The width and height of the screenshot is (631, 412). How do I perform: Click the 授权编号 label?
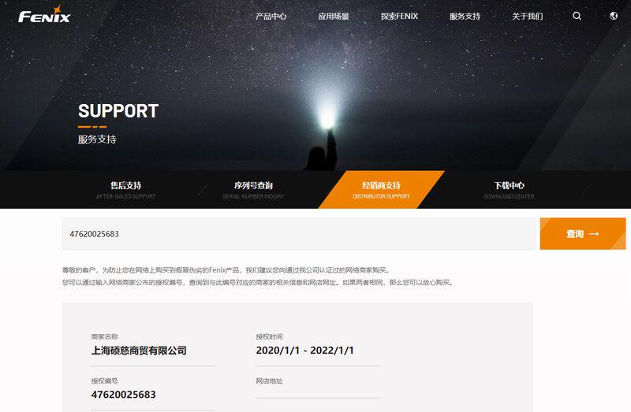pyautogui.click(x=105, y=381)
